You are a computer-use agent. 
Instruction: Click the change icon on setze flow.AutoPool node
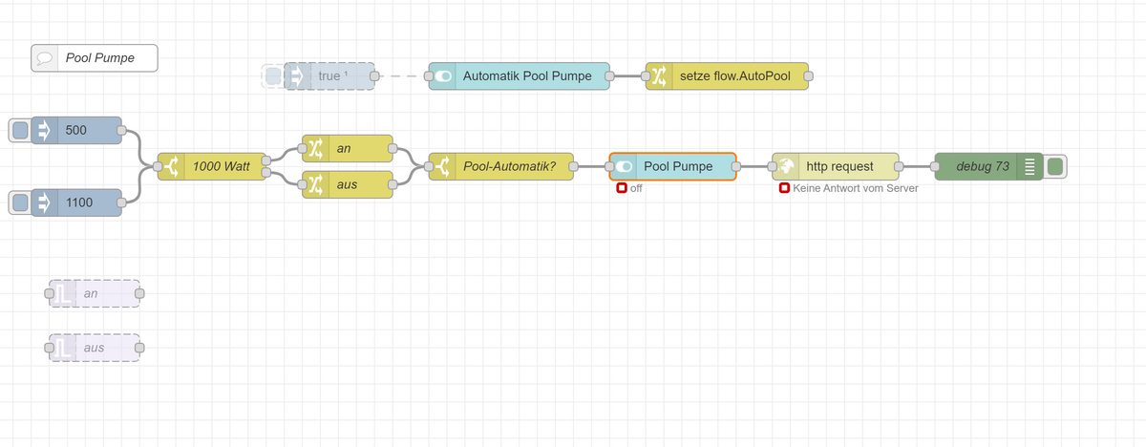[x=659, y=76]
